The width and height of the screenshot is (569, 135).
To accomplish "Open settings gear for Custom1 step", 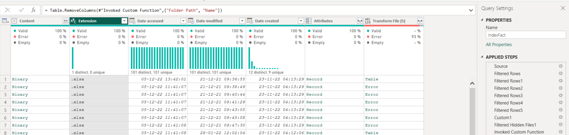I will (x=561, y=118).
